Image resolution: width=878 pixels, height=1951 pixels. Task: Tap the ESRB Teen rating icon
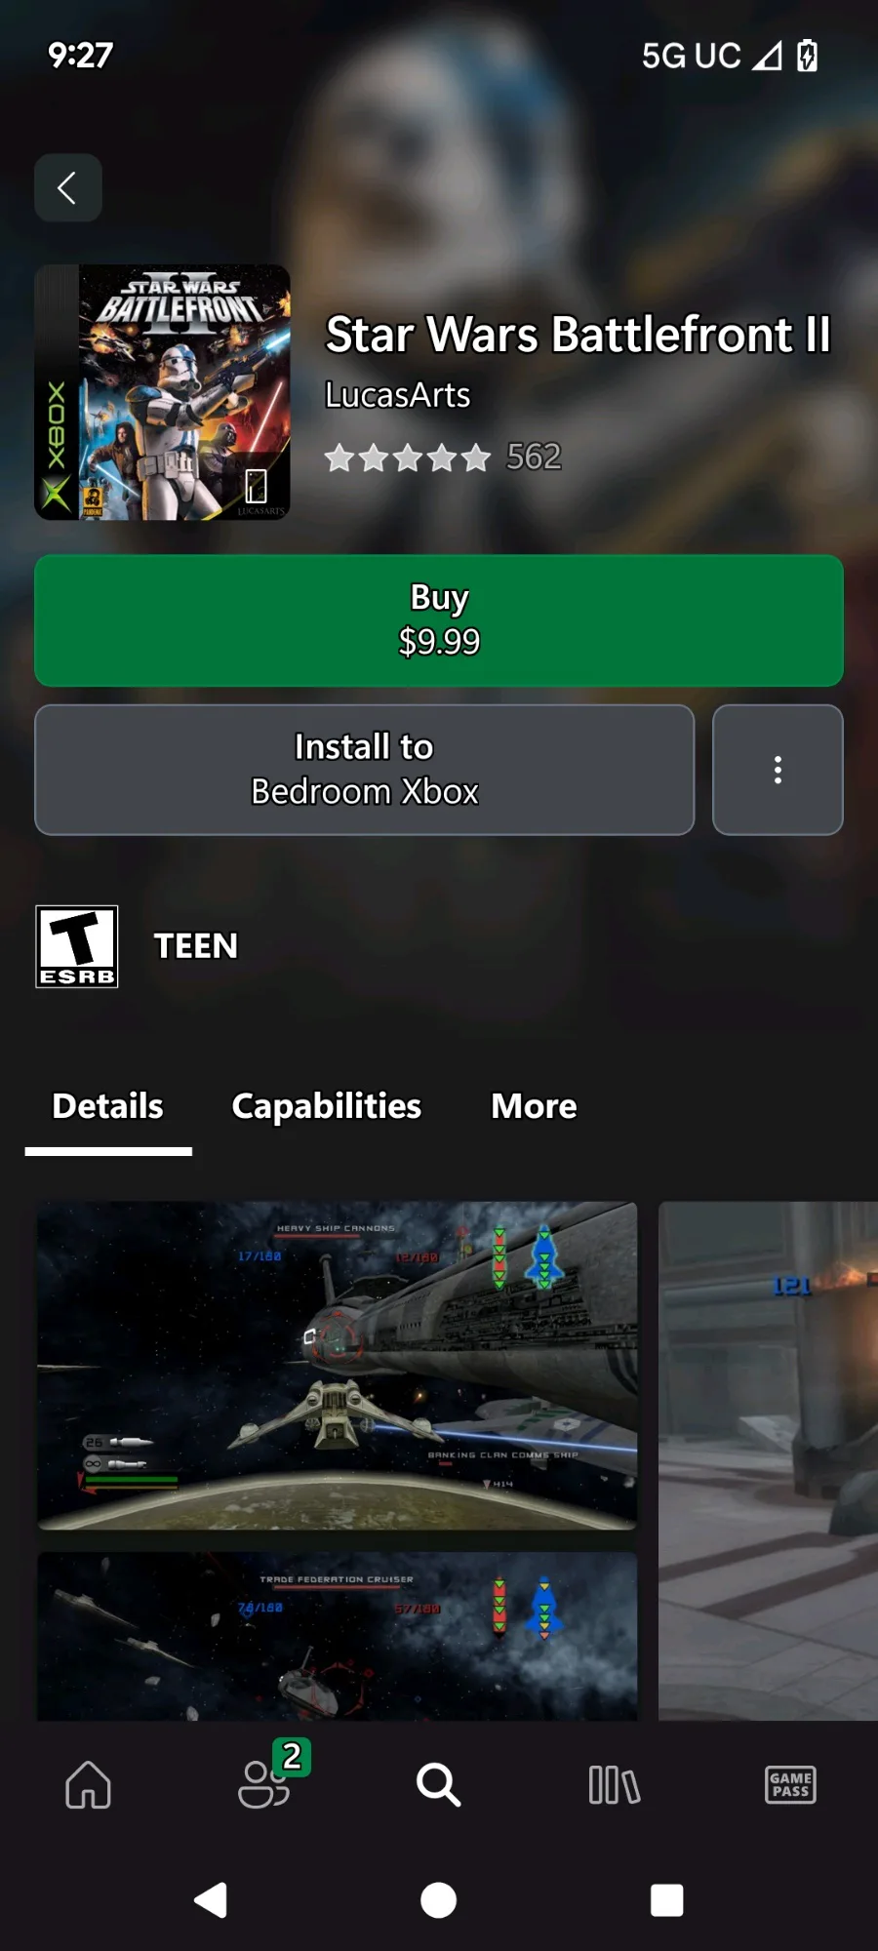click(x=77, y=946)
